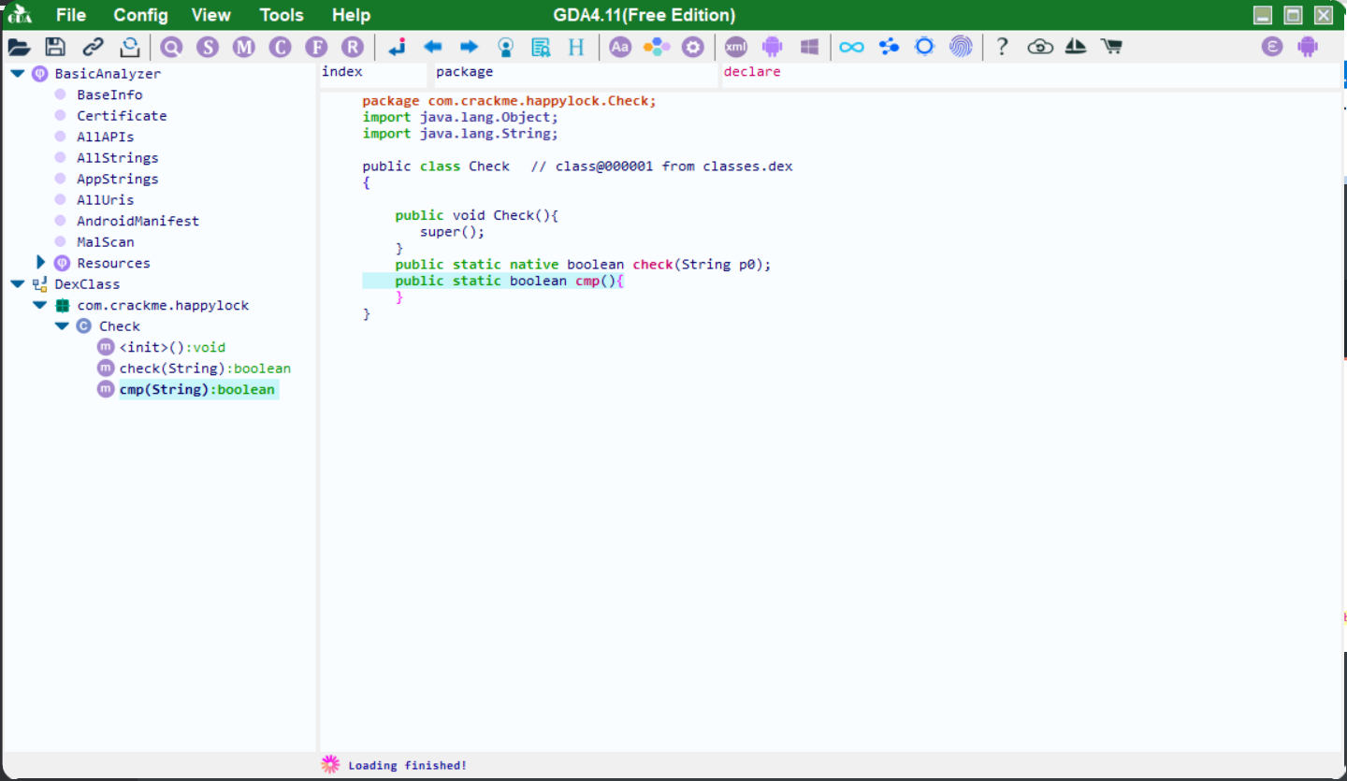Select the Resources tree label
Image resolution: width=1347 pixels, height=781 pixels.
[113, 263]
